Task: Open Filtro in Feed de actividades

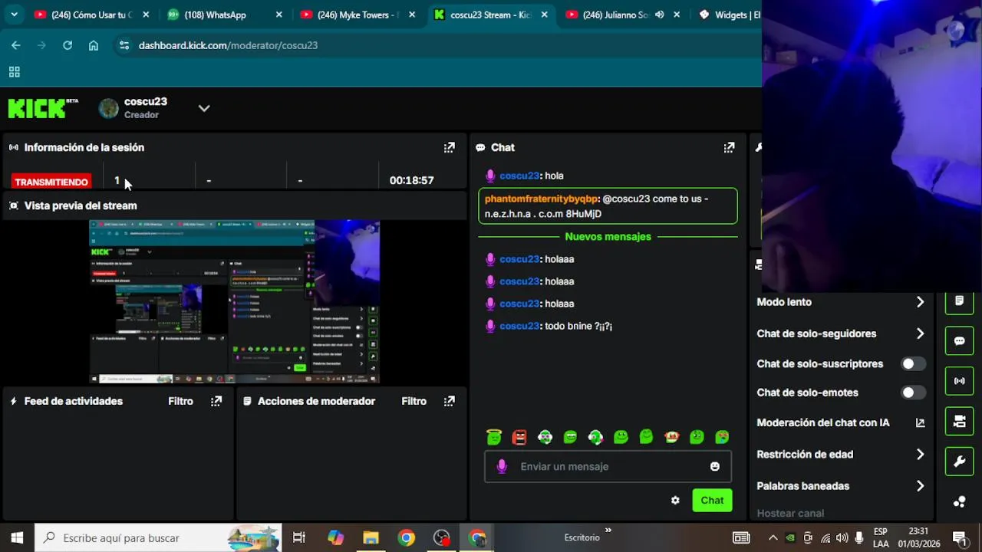Action: (181, 401)
